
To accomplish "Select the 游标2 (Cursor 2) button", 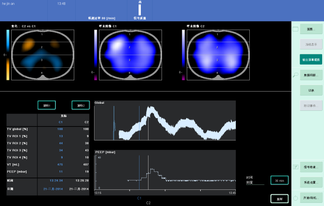I will (x=81, y=105).
